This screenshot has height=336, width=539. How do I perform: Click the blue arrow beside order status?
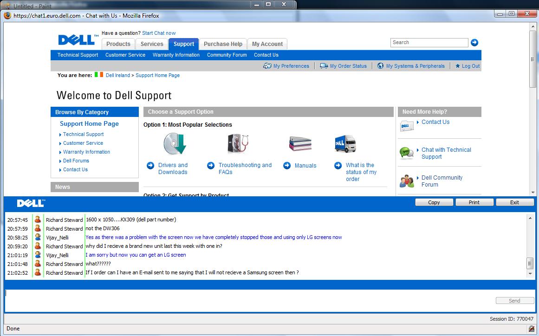[338, 166]
